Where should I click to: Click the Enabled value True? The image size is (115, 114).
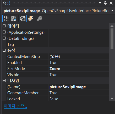[53, 63]
